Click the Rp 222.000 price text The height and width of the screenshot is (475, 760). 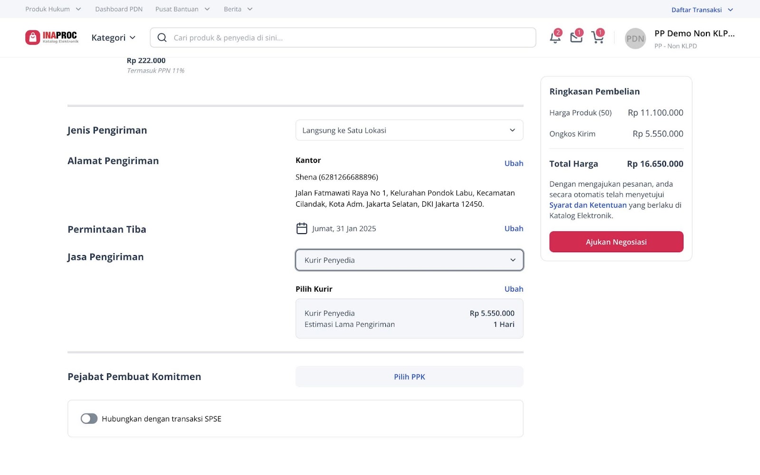coord(146,61)
